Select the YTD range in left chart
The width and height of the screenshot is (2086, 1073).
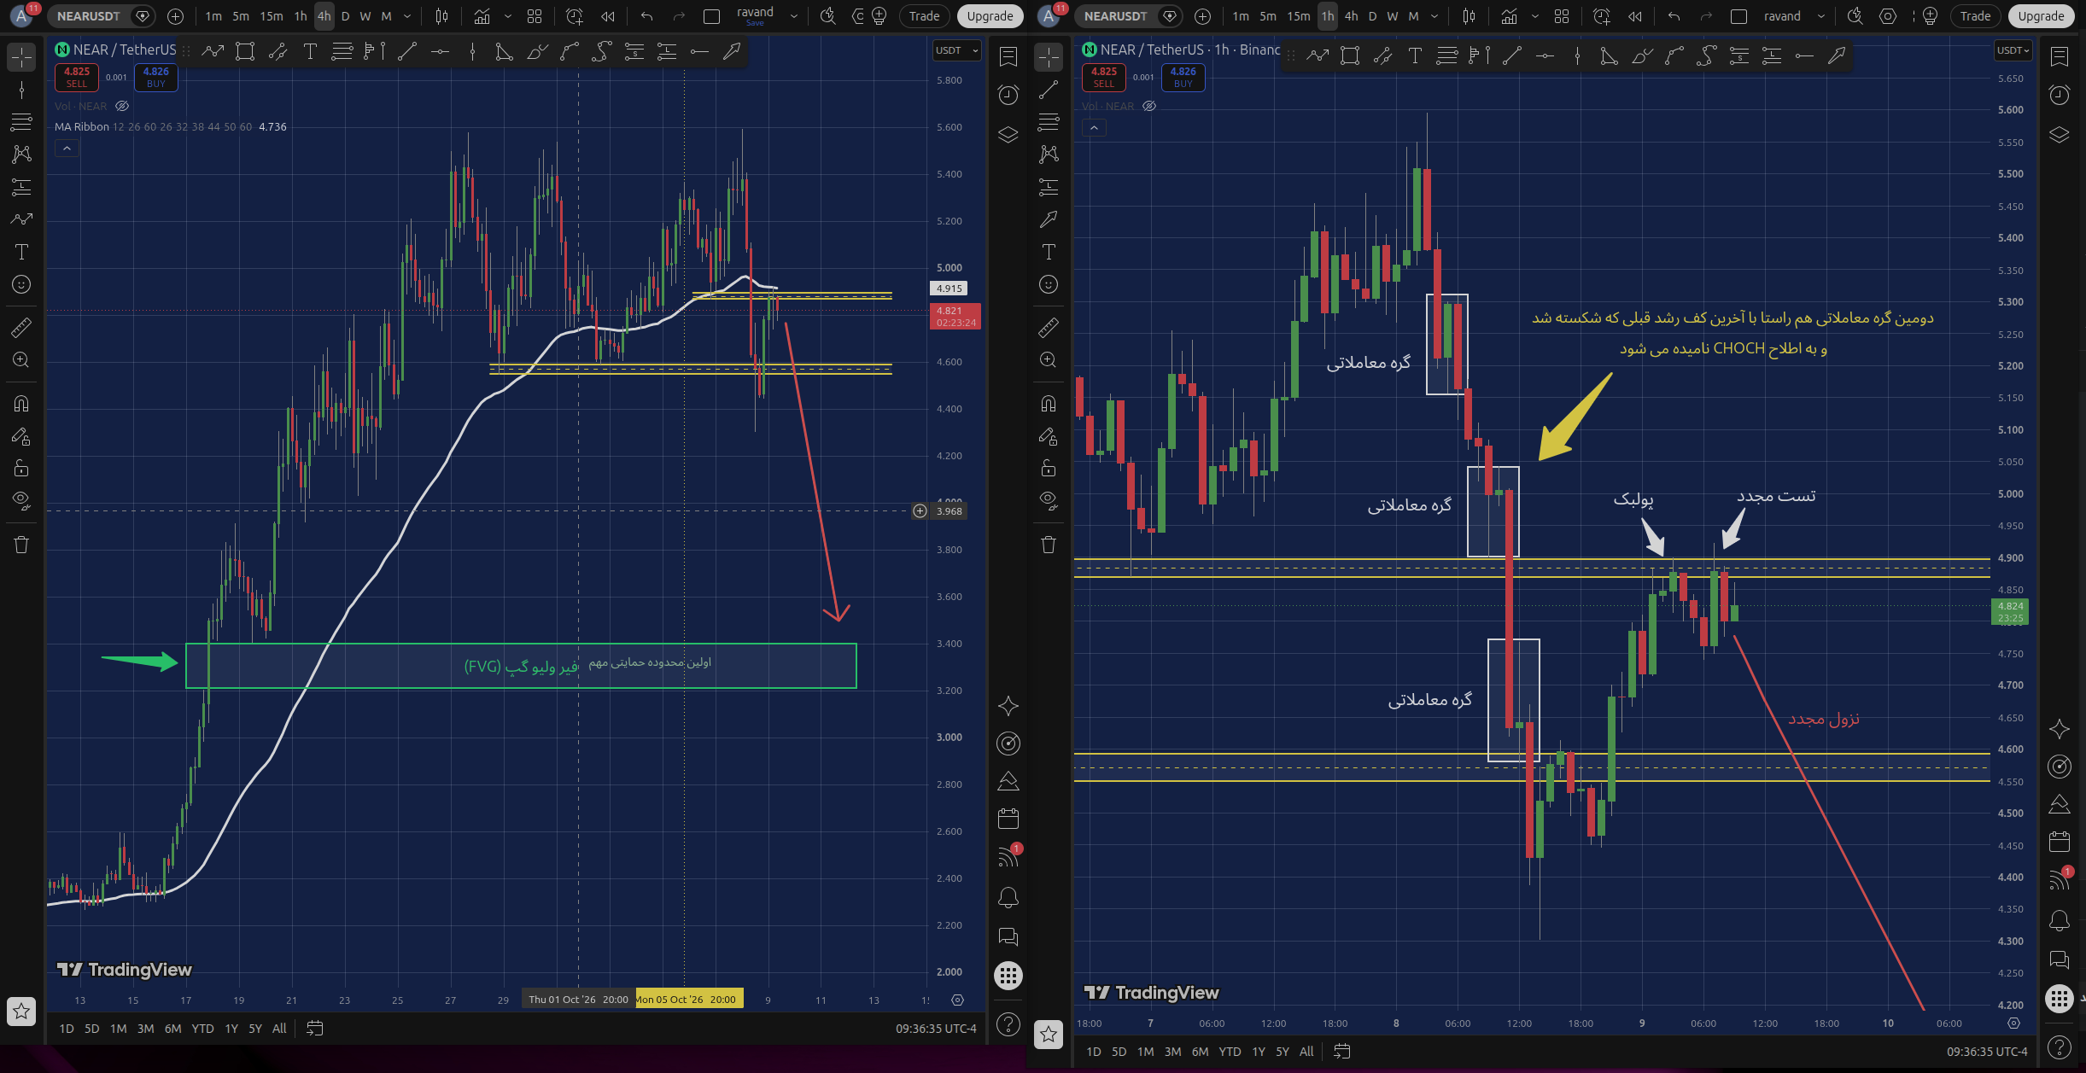tap(202, 1029)
